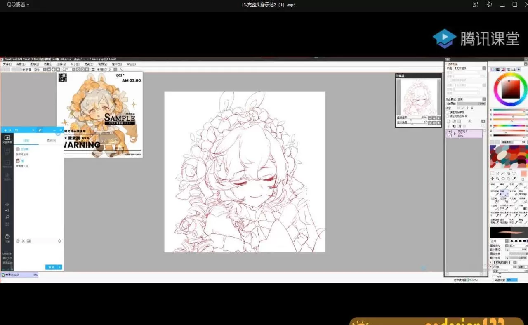Create a new layer in the Layers panel
528x325 pixels.
point(449,121)
